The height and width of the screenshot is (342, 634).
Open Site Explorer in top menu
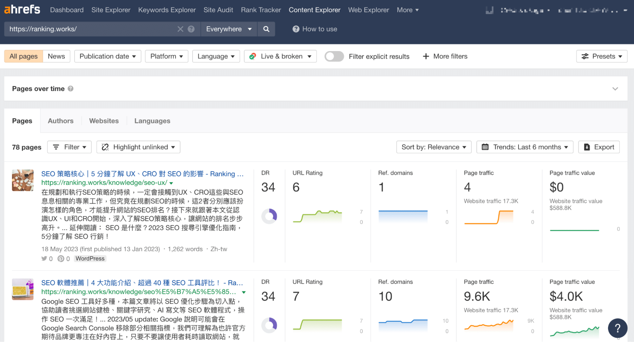coord(111,10)
